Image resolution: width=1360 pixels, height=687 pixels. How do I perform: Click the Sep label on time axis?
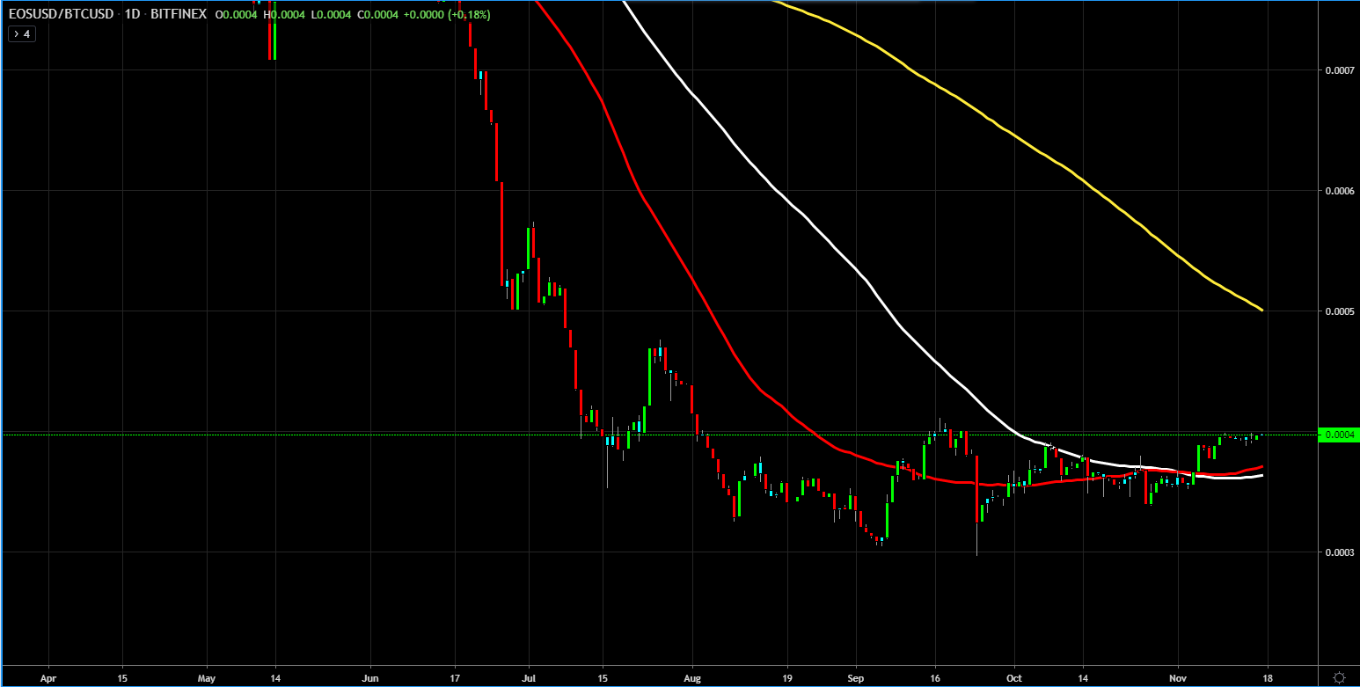(x=856, y=678)
